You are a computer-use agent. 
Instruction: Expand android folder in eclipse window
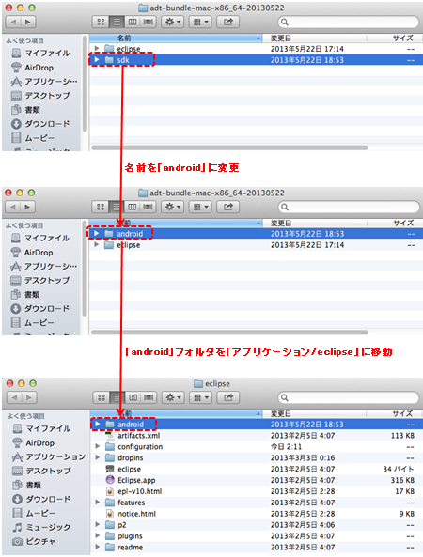(98, 425)
